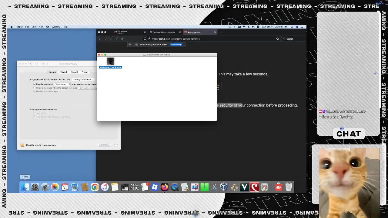388x218 pixels.
Task: Open Roblox icon in the dock
Action: tap(155, 187)
